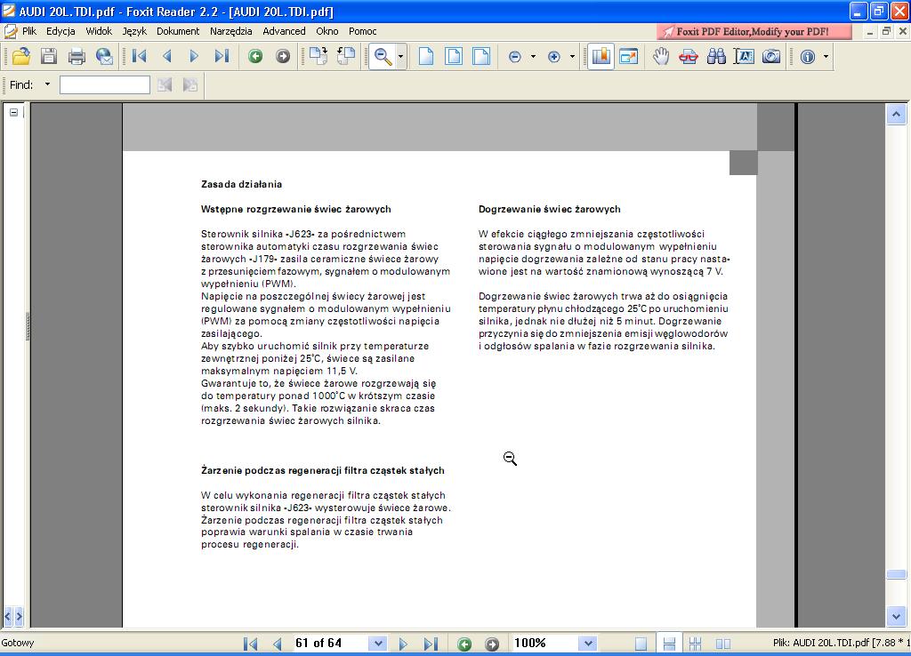Image resolution: width=911 pixels, height=656 pixels.
Task: Click the Save diskette icon
Action: tap(48, 56)
